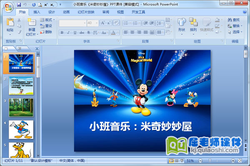This screenshot has height=166, width=250.
Task: Open the Select dropdown in Editing group
Action: (235, 32)
